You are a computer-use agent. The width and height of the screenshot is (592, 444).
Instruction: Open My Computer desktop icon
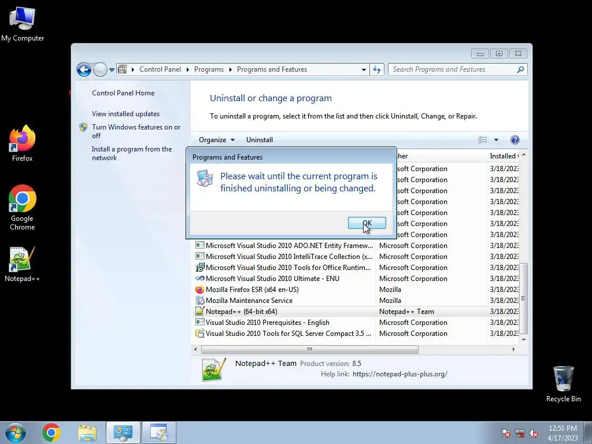coord(23,24)
